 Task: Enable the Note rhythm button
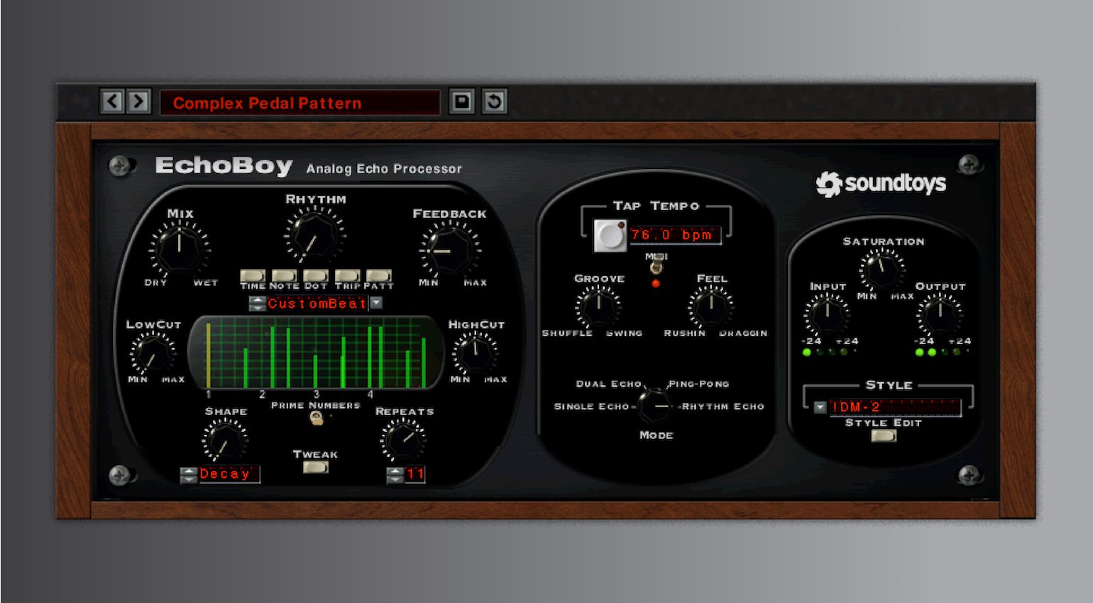283,275
